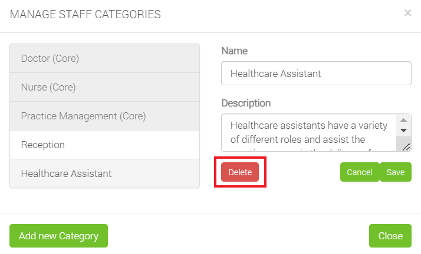Click the description scrollbar up arrow

[403, 119]
